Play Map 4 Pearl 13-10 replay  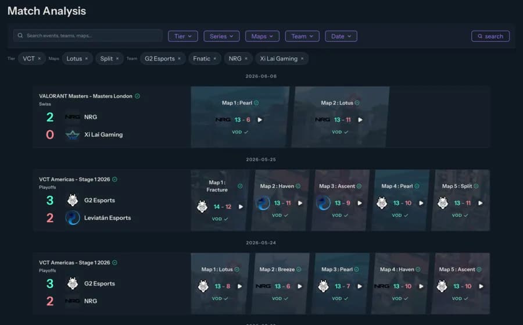coord(421,203)
